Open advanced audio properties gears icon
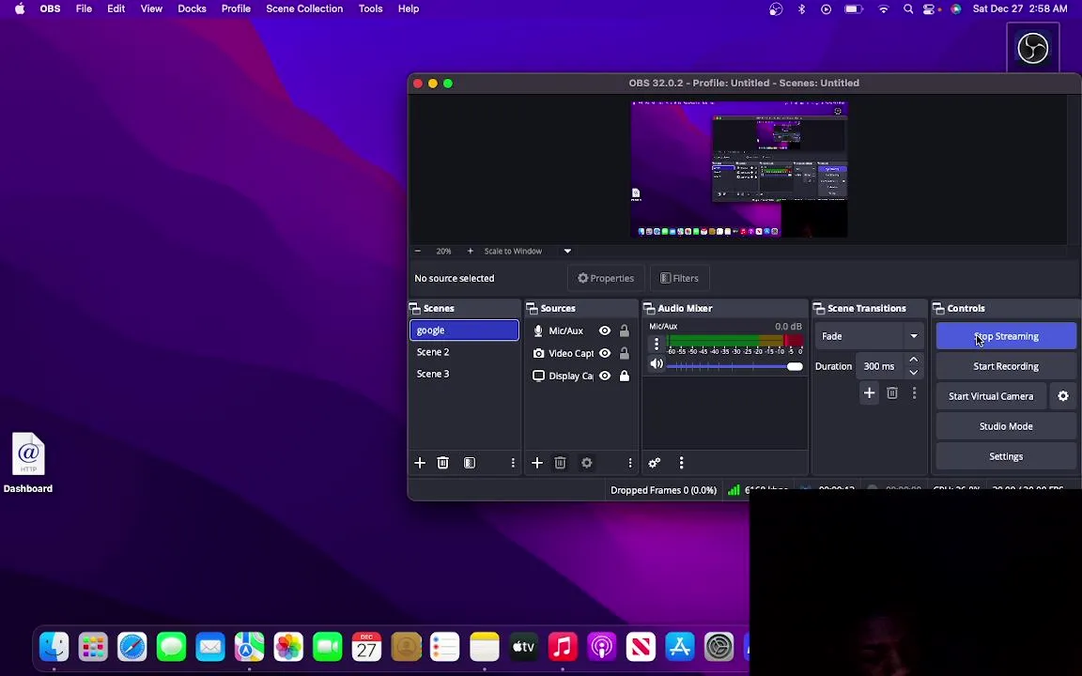This screenshot has width=1082, height=676. click(654, 463)
